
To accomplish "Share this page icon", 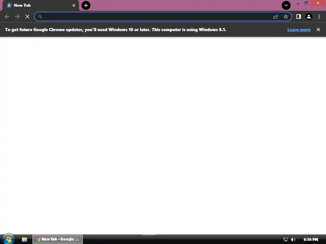I will (276, 17).
